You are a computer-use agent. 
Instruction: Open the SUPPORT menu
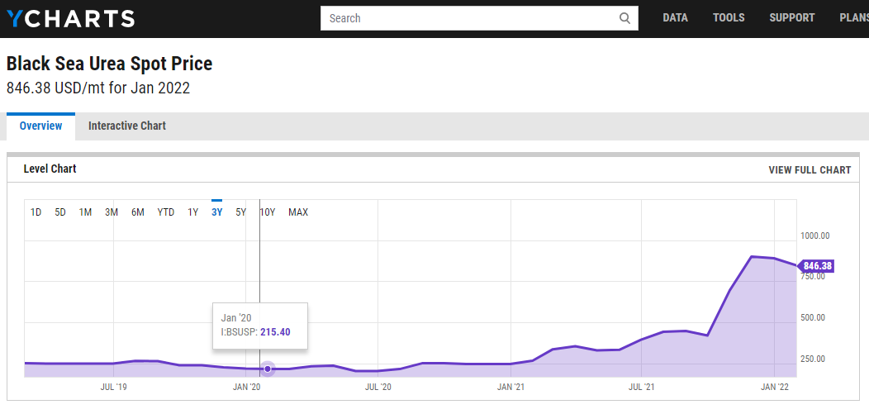(791, 18)
